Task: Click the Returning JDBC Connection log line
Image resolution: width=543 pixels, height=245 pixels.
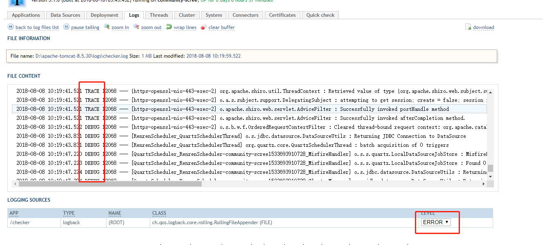Action: [x=250, y=136]
